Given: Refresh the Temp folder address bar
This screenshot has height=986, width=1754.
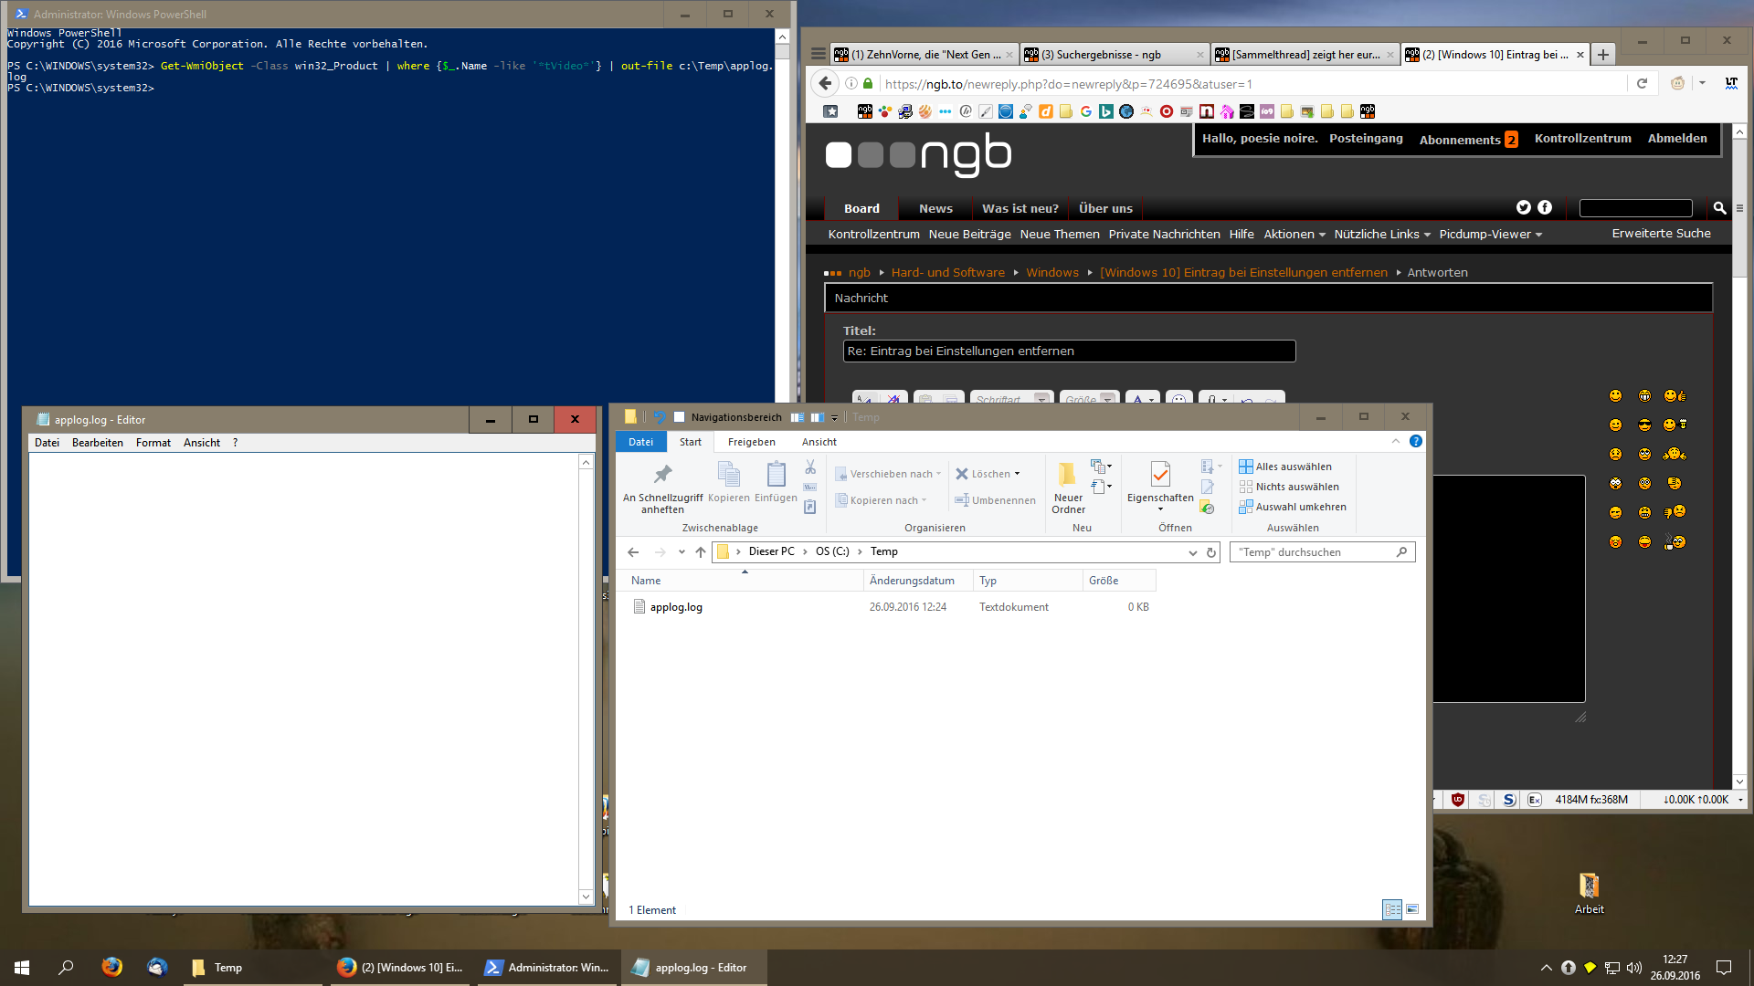Looking at the screenshot, I should click(x=1211, y=552).
